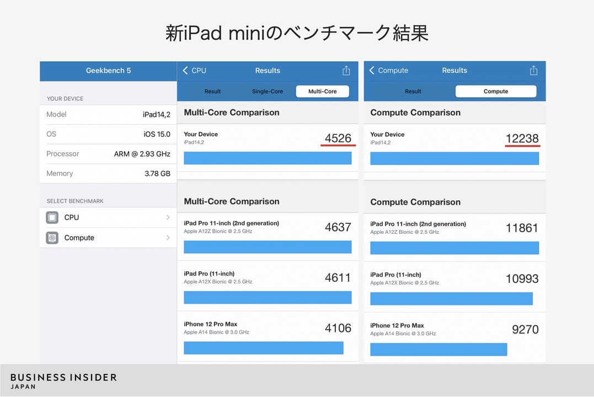The height and width of the screenshot is (397, 594).
Task: Tap the CPU back button label
Action: [199, 71]
